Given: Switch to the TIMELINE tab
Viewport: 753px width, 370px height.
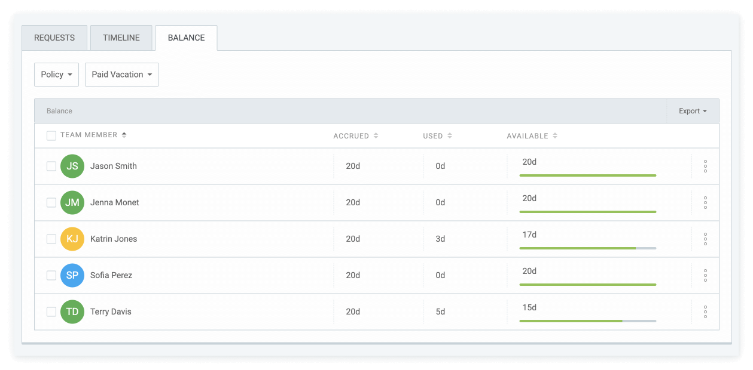Looking at the screenshot, I should (x=121, y=37).
